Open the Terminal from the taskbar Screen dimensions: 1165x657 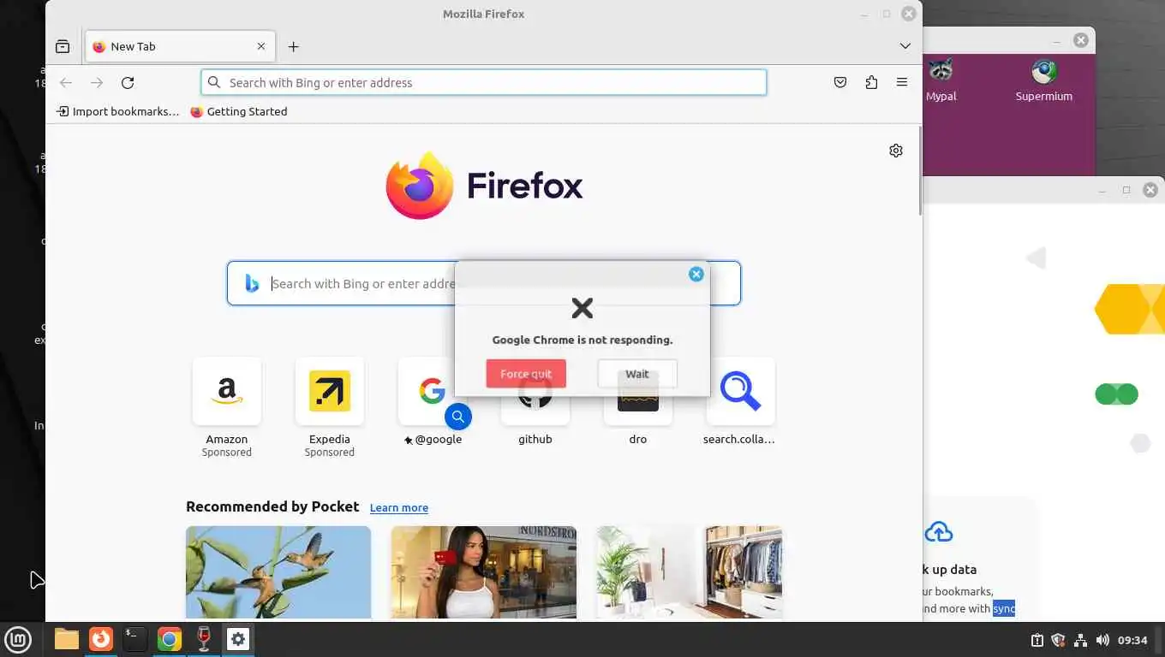pos(135,639)
